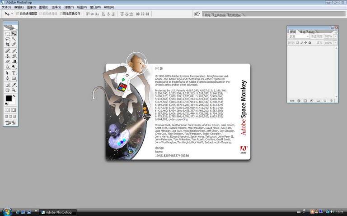
Task: Select the Brush tool
Action: [14, 51]
